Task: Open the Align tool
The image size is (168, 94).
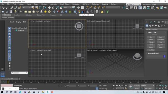Action: click(x=127, y=8)
